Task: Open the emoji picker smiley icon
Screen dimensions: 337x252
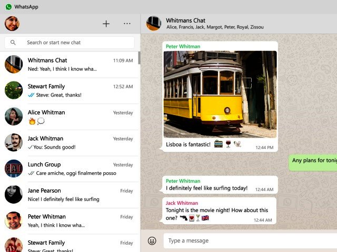Action: tap(152, 240)
